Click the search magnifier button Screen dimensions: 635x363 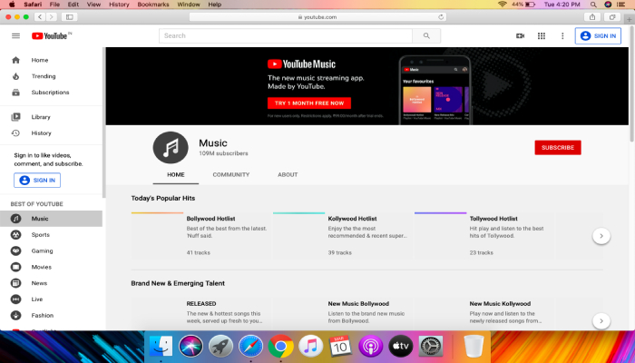point(426,35)
